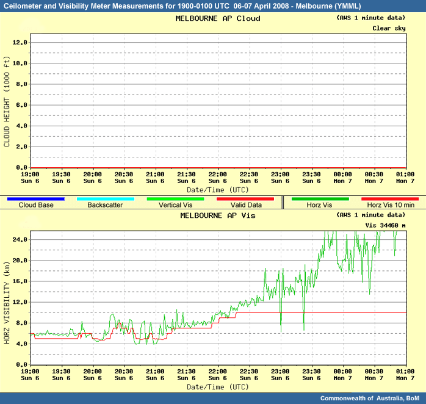Click the '6.0' tick on cloud height axis
426x404 pixels.
(x=22, y=105)
